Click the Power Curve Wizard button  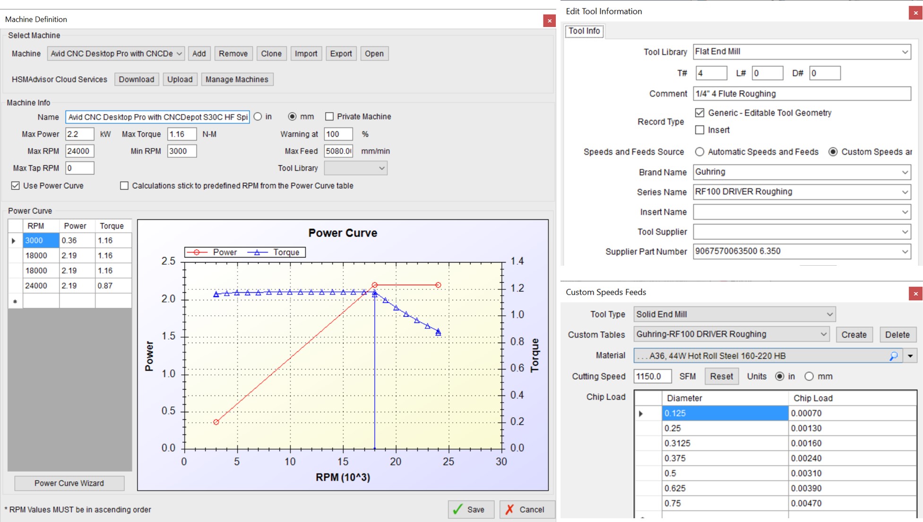point(69,483)
